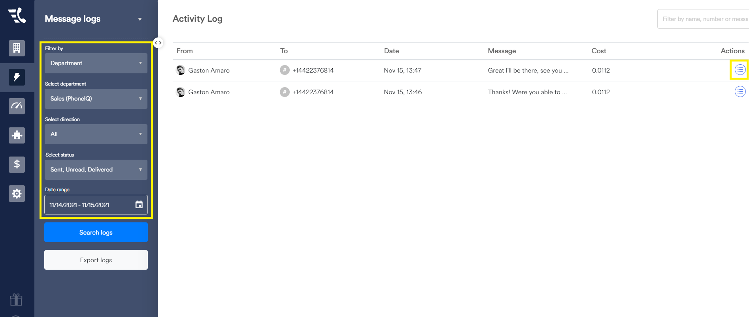
Task: View details of the 13:47 message
Action: (740, 70)
